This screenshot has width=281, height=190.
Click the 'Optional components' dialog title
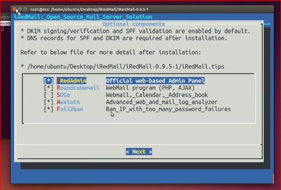(x=134, y=24)
